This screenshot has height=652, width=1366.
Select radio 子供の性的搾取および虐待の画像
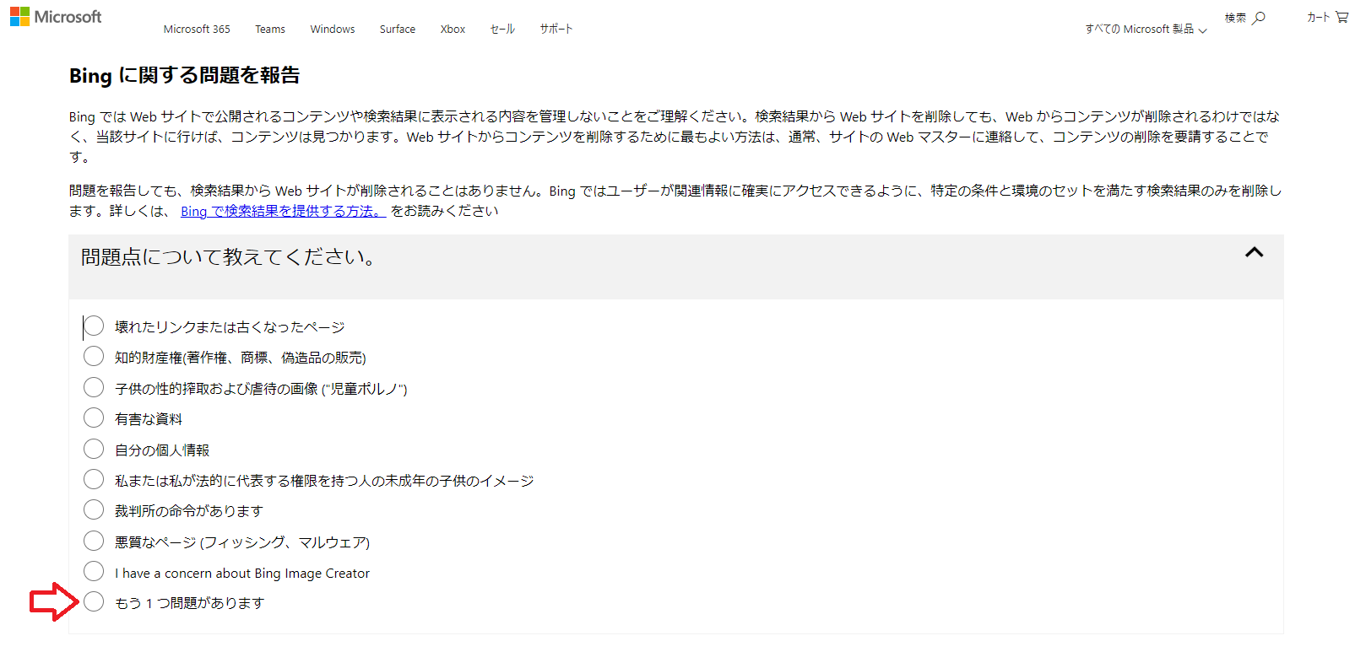coord(94,387)
